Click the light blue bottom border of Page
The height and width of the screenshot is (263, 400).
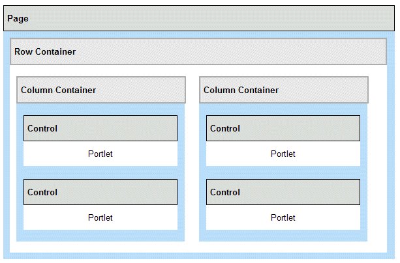point(199,257)
